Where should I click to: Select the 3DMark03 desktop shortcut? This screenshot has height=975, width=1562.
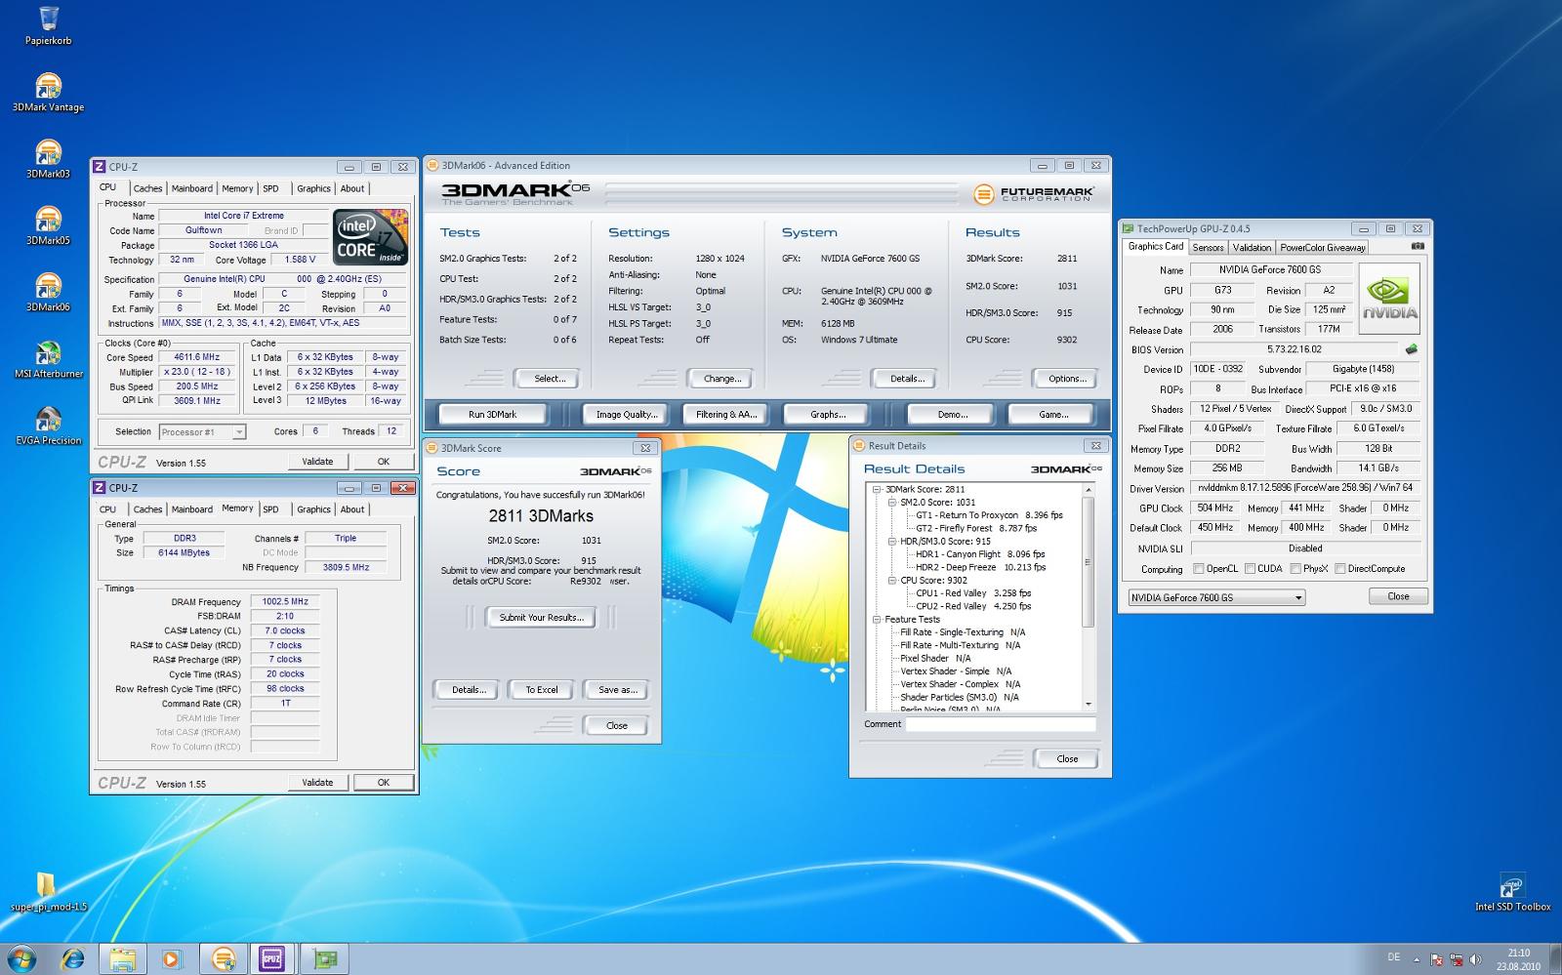pyautogui.click(x=48, y=159)
